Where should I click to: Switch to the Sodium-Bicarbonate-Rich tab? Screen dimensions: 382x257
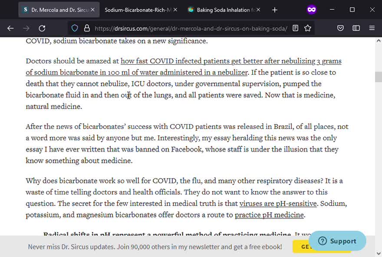coord(138,10)
